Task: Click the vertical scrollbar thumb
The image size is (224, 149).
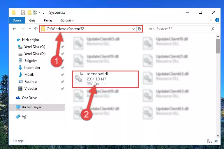Action: [x=218, y=46]
